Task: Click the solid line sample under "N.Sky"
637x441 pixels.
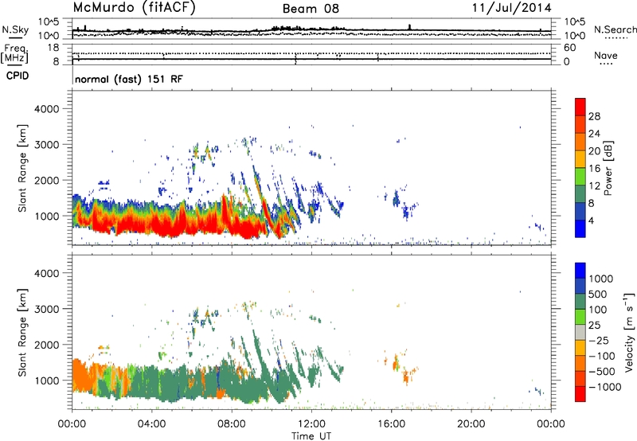Action: coord(15,37)
